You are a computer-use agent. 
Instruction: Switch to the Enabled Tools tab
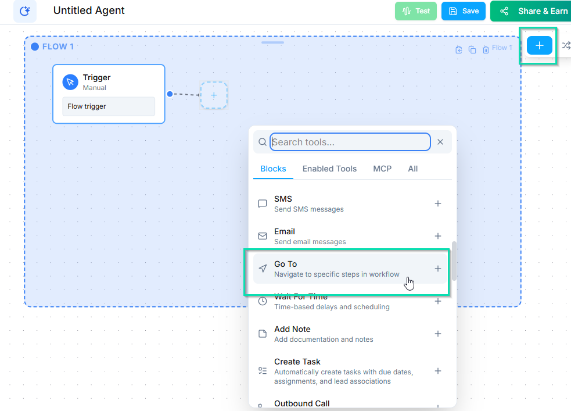(329, 169)
